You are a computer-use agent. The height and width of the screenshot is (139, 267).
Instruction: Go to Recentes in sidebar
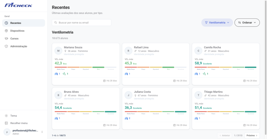tap(24, 23)
